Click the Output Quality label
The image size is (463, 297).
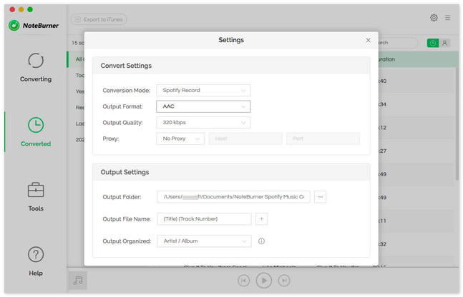click(122, 123)
